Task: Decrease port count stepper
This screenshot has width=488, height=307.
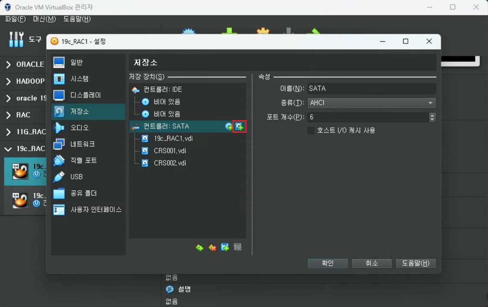Action: pos(432,120)
